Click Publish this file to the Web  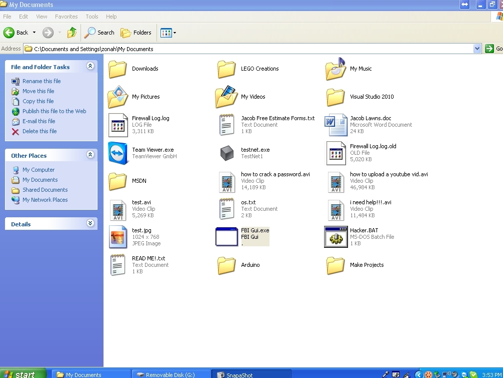pos(54,111)
